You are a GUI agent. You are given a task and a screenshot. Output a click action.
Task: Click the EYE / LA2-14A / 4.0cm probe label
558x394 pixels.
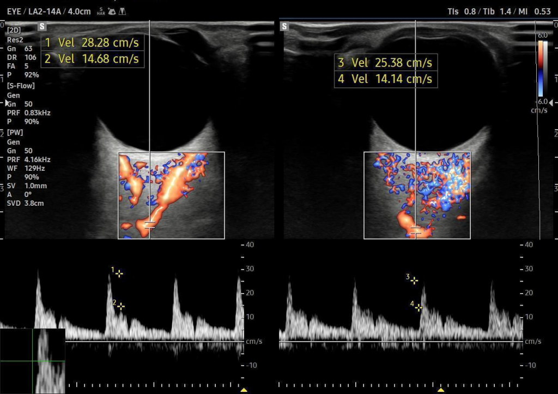pos(48,11)
